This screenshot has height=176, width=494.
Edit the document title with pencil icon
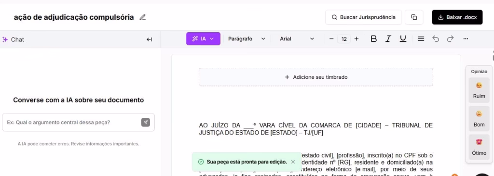coord(143,17)
